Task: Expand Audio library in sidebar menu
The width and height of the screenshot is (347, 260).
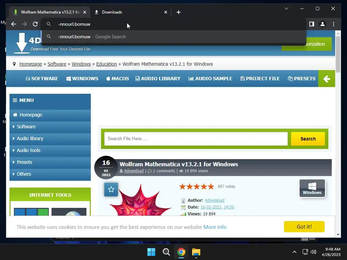Action: pyautogui.click(x=50, y=138)
